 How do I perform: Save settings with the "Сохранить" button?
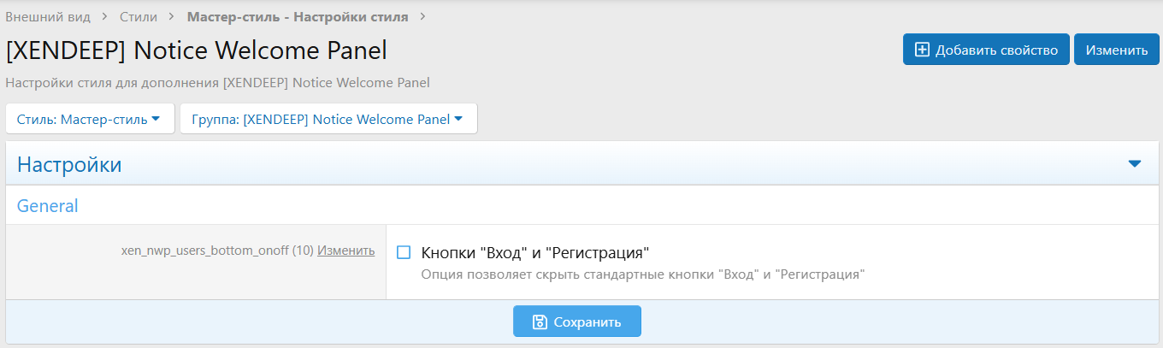click(577, 322)
